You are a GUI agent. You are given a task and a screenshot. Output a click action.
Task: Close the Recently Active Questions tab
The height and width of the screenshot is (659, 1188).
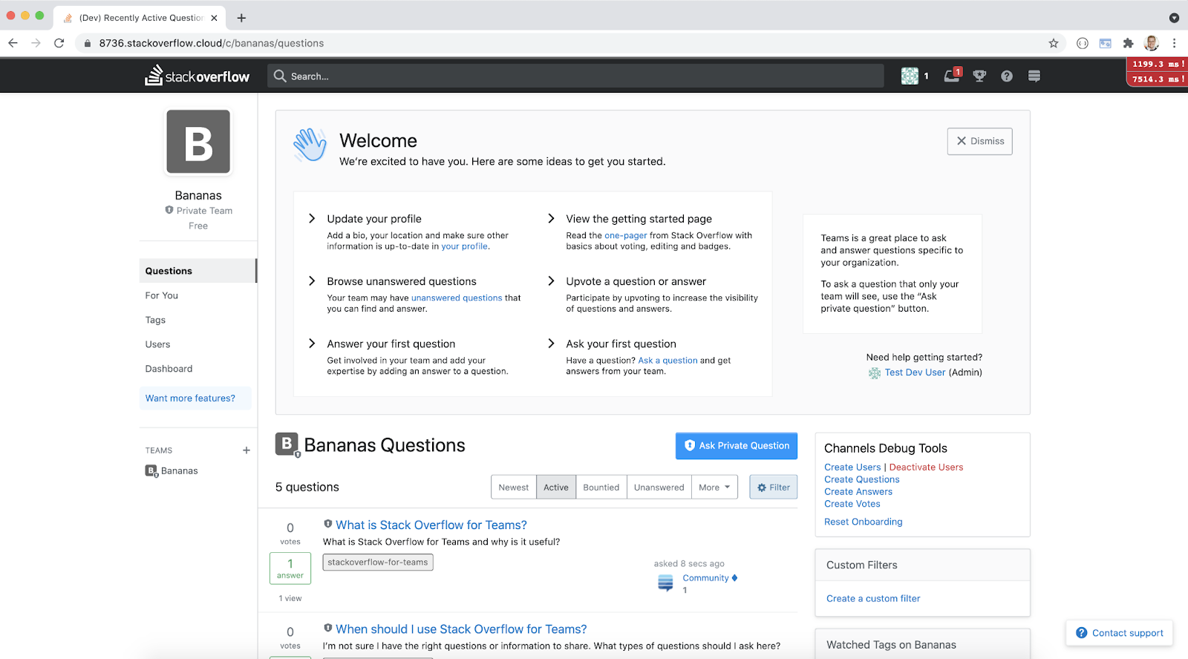click(x=215, y=18)
